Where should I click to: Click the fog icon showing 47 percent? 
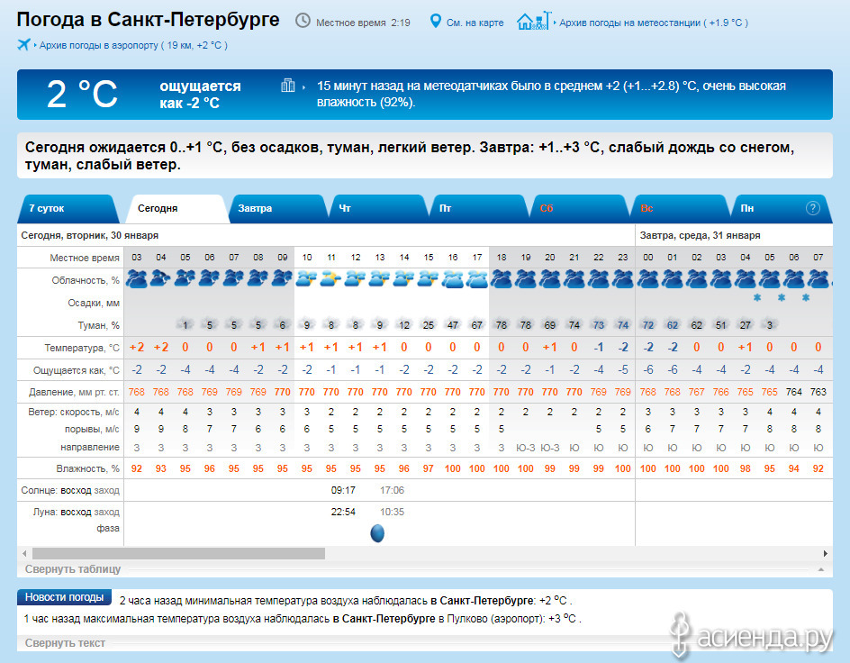[453, 324]
